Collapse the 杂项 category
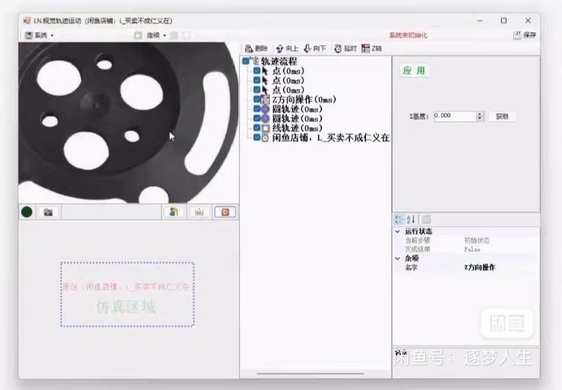The width and height of the screenshot is (562, 390). (398, 259)
